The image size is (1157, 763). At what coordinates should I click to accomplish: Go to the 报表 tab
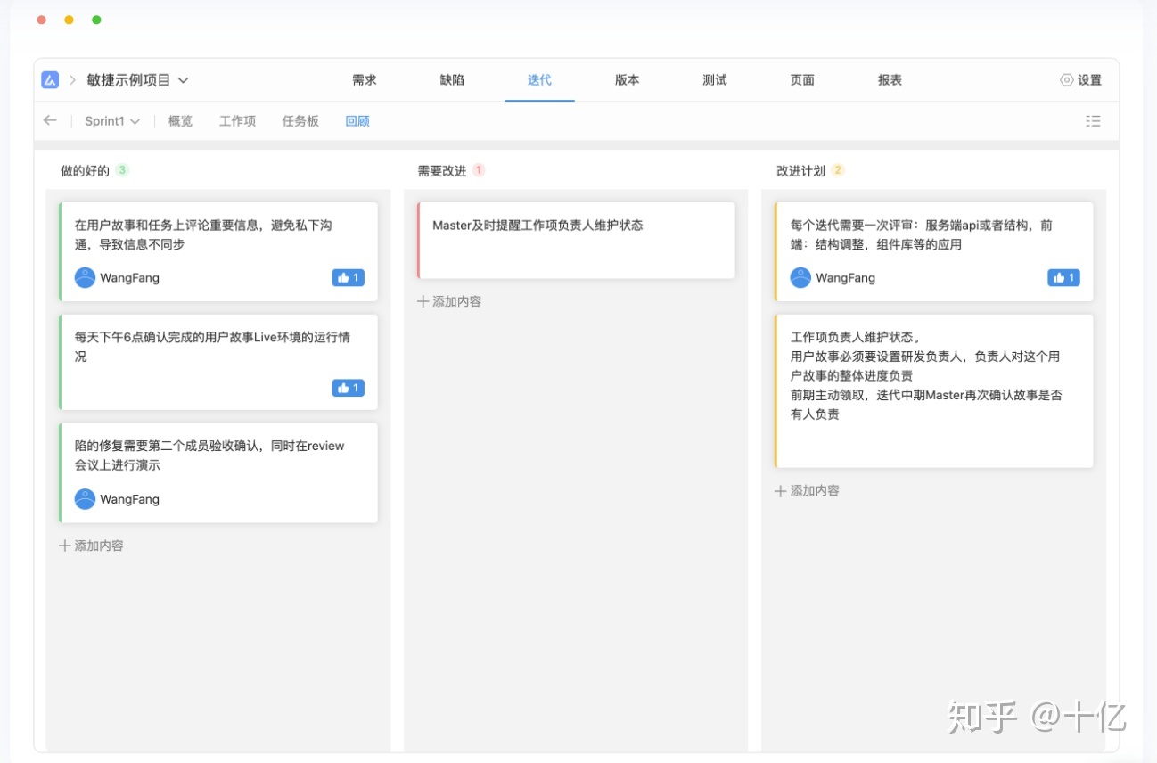[x=890, y=80]
